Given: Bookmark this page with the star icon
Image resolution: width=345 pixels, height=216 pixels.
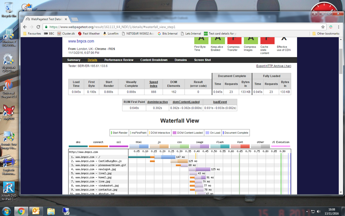Looking at the screenshot, I should pos(323,27).
